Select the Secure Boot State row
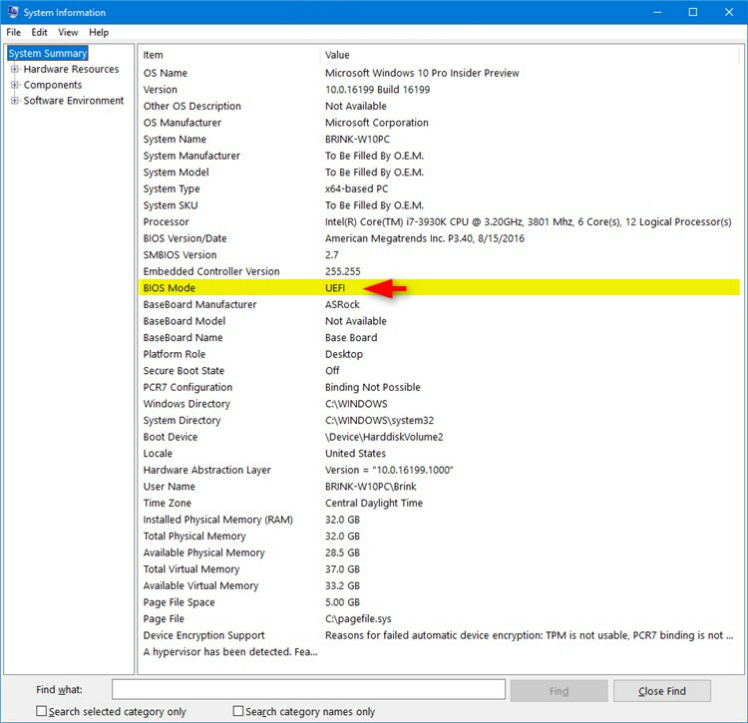Screen dimensions: 748x723 pos(184,371)
